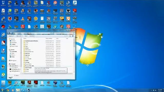Viewport: 164px width, 92px height.
Task: Open the address bar history dropdown
Action: coord(50,33)
